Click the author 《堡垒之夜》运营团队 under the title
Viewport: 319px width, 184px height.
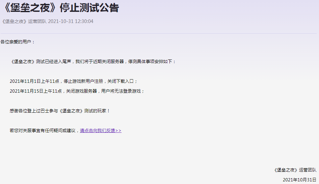[24, 21]
